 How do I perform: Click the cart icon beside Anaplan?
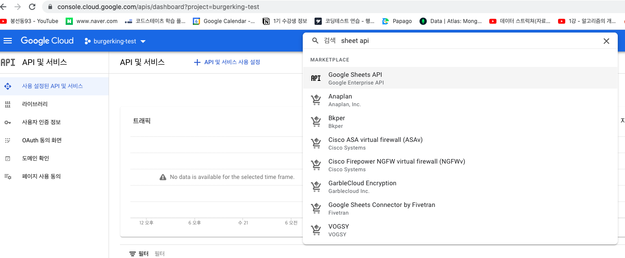(x=316, y=100)
